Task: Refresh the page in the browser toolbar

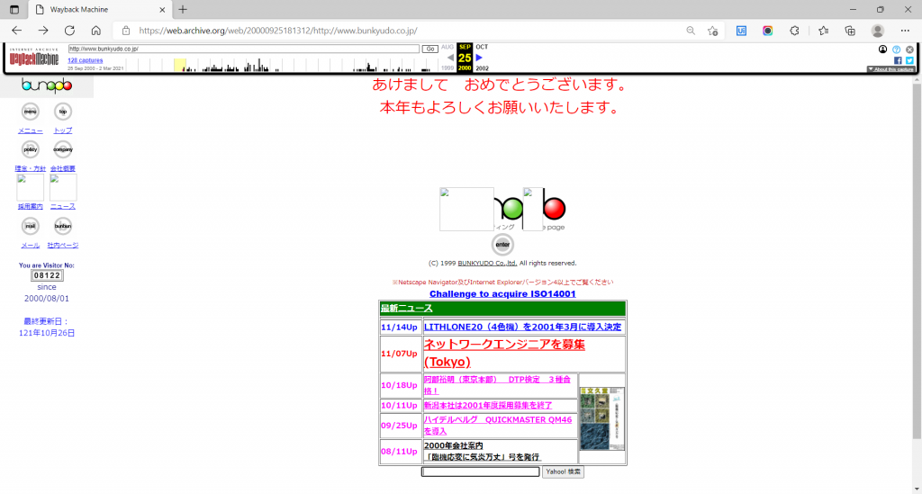Action: pos(69,31)
